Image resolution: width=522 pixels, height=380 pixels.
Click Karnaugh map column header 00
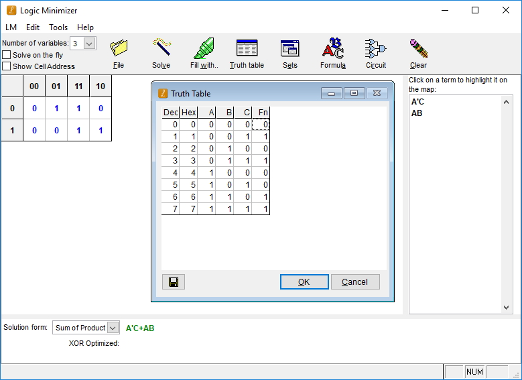pos(34,86)
